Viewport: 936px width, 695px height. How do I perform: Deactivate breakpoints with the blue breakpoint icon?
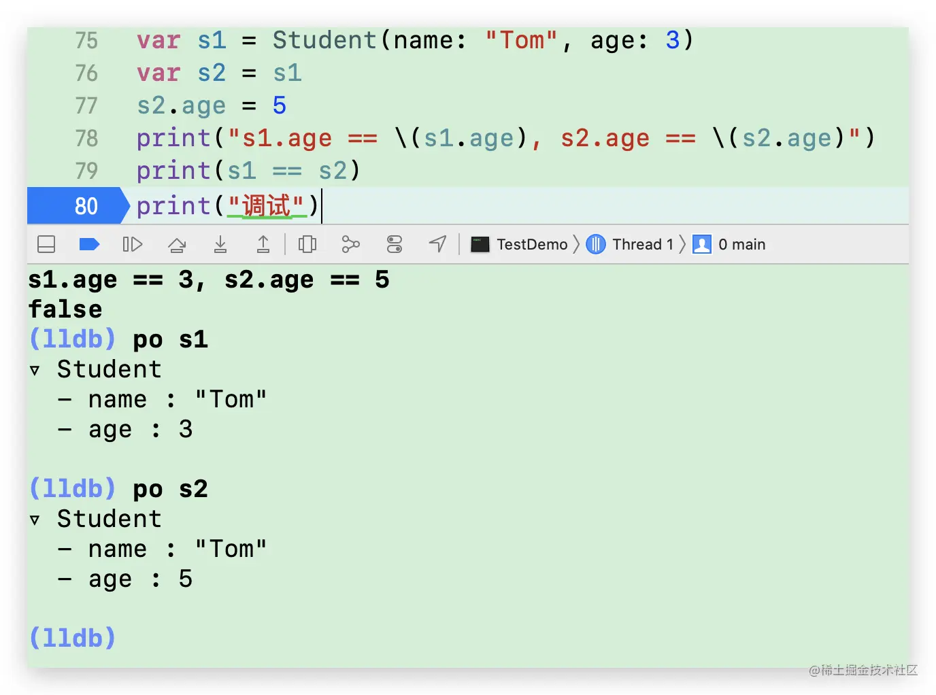[x=89, y=244]
